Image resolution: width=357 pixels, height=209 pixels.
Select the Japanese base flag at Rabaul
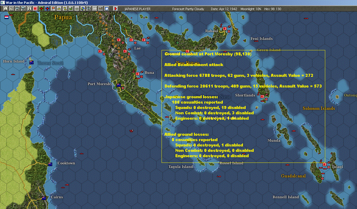point(225,29)
